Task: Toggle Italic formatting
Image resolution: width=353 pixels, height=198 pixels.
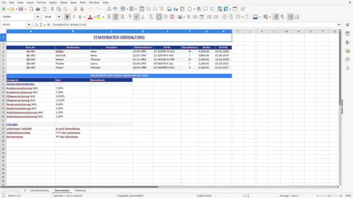Action: click(74, 17)
